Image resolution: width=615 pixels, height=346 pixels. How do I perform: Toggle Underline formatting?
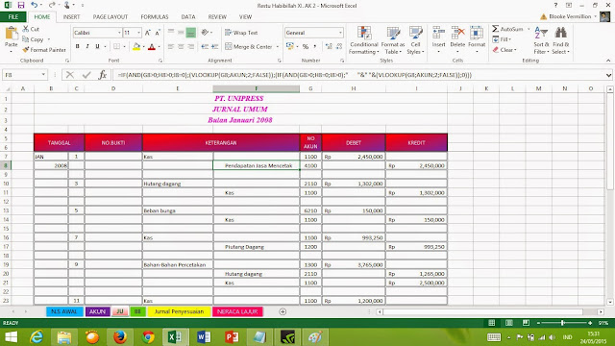[x=97, y=46]
